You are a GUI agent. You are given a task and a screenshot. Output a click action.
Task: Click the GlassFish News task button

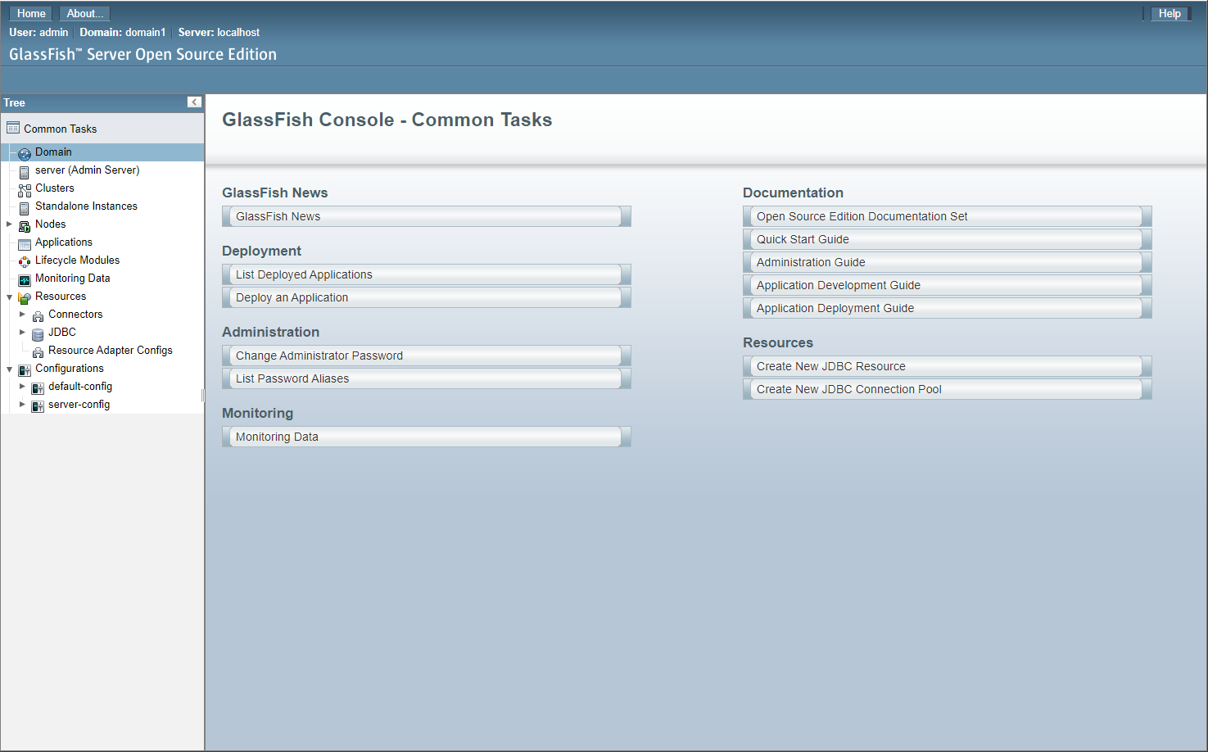426,216
